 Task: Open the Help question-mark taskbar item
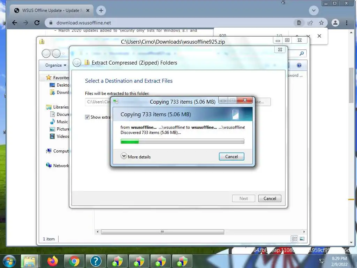point(96,261)
